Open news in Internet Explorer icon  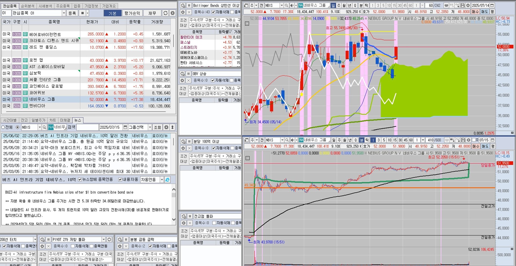coord(167,180)
